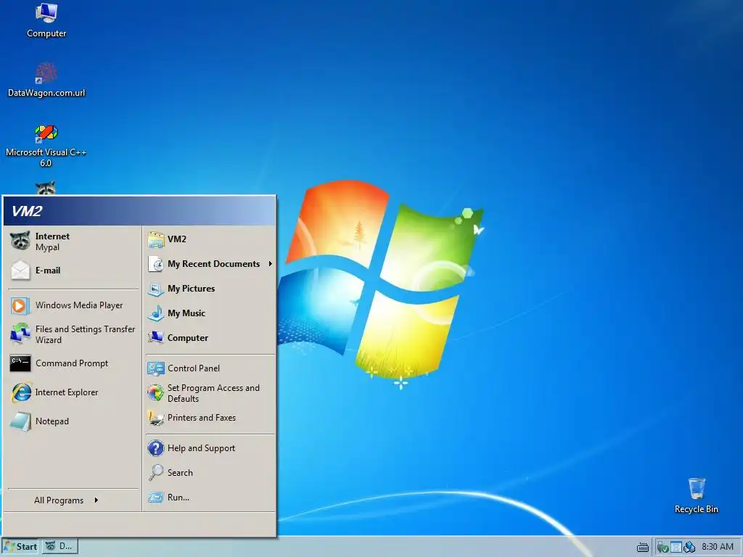The image size is (743, 557).
Task: Open Computer from Start menu list
Action: [210, 338]
